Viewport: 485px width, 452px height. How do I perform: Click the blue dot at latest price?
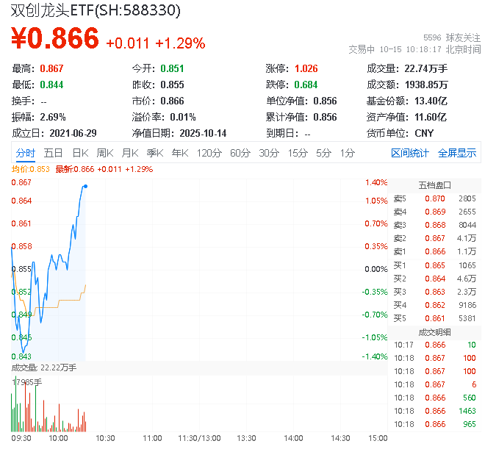click(x=86, y=186)
